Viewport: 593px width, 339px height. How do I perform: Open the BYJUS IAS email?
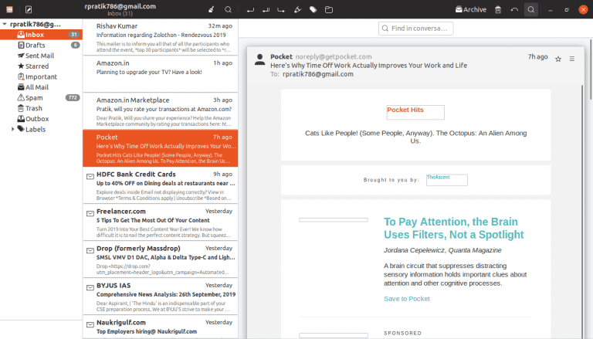(x=161, y=297)
